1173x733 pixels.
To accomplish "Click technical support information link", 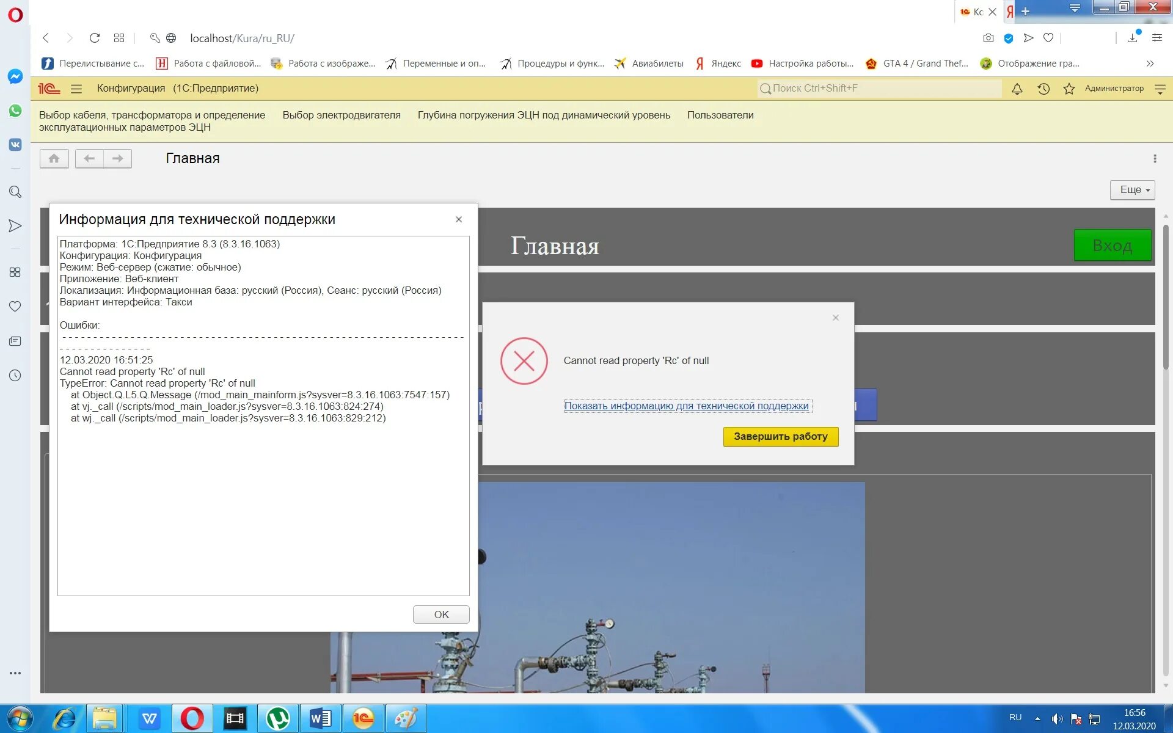I will pos(686,406).
